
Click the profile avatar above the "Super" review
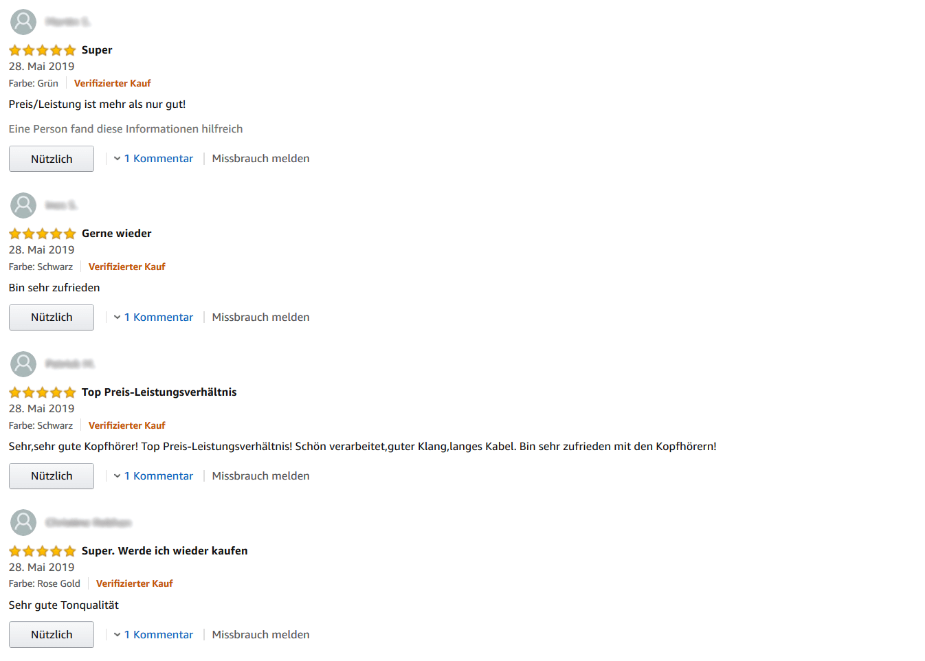point(23,22)
